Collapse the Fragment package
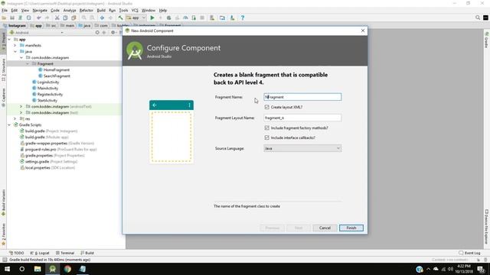The image size is (490, 275). click(x=28, y=63)
